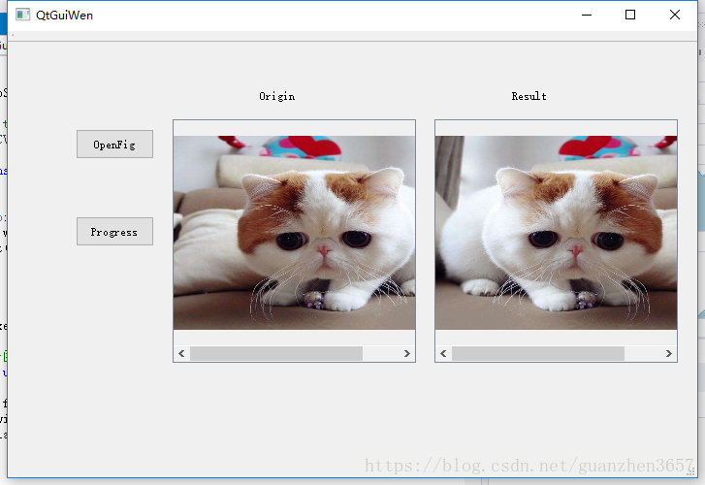Click the left scroll arrow in the Origin panel
705x485 pixels.
click(x=181, y=354)
